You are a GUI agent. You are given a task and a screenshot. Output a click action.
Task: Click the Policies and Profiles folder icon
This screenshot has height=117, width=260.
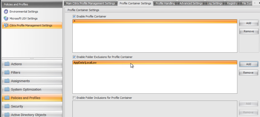click(x=7, y=98)
